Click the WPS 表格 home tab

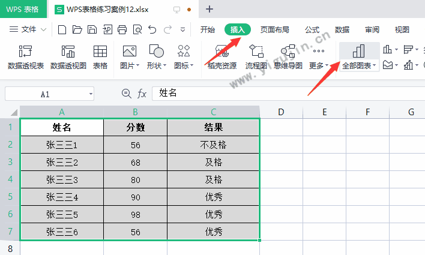coord(23,9)
